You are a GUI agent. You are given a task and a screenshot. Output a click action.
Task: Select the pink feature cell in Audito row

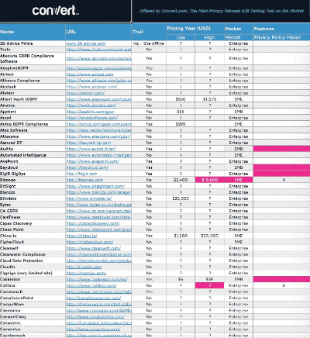click(x=281, y=149)
